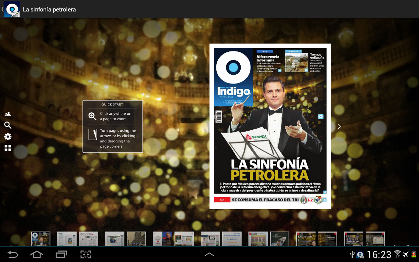Viewport: 419px width, 262px height.
Task: Open the speedboat page thumbnail
Action: pyautogui.click(x=280, y=239)
